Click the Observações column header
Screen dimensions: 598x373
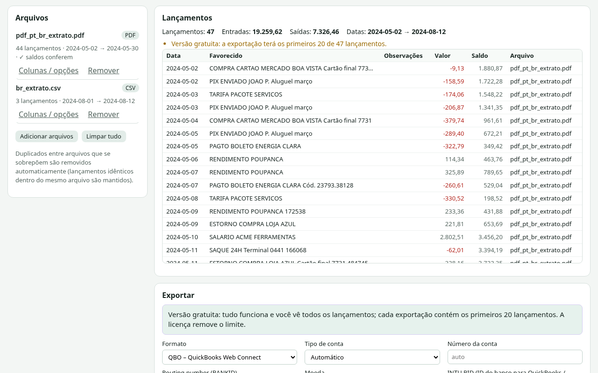click(403, 55)
